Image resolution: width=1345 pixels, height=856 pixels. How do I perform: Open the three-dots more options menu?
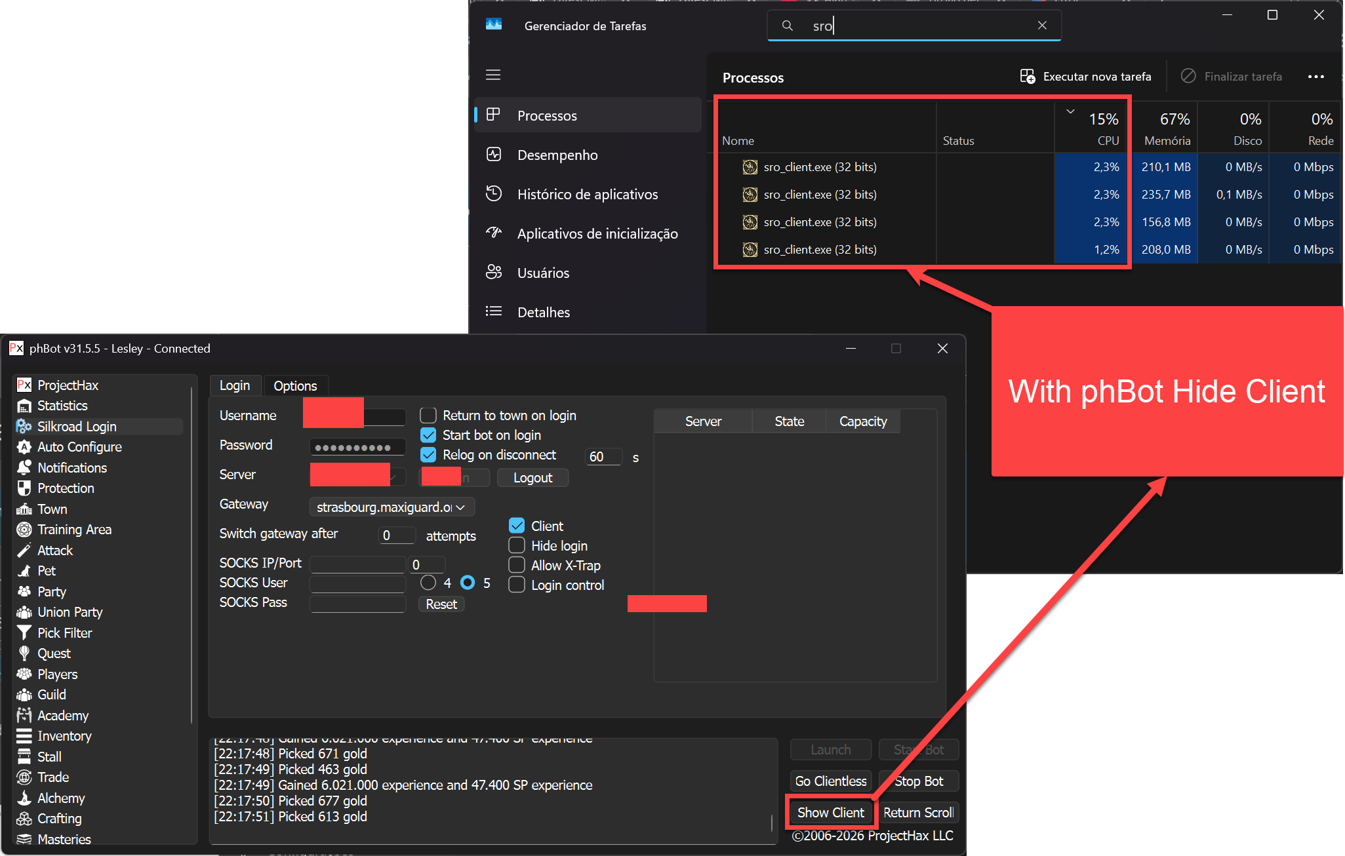pyautogui.click(x=1315, y=77)
